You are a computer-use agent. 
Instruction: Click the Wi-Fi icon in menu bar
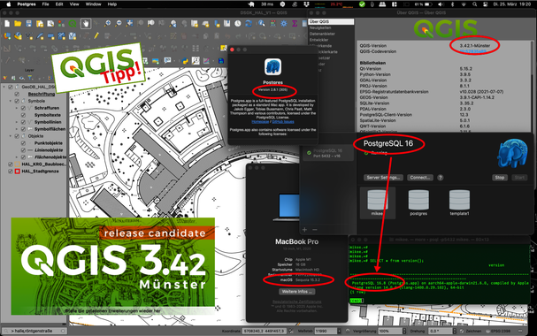464,4
